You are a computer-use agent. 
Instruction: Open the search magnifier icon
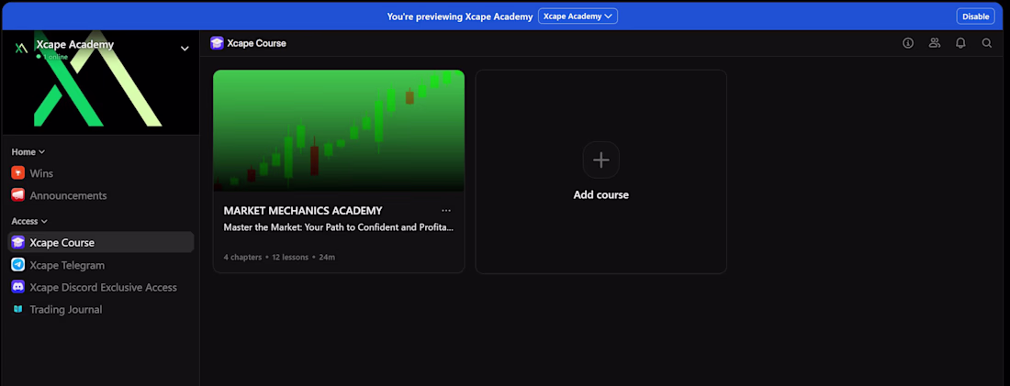click(x=987, y=43)
